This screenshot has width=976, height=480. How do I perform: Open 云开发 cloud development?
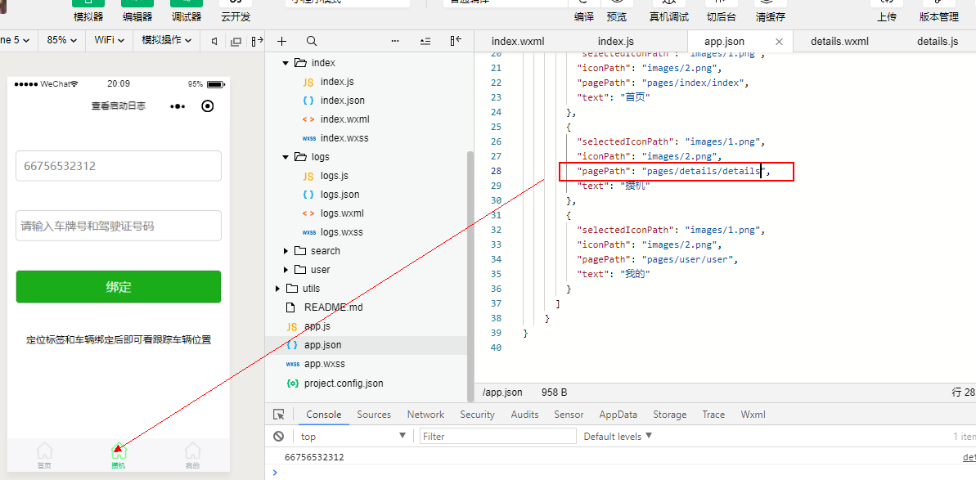[x=236, y=11]
